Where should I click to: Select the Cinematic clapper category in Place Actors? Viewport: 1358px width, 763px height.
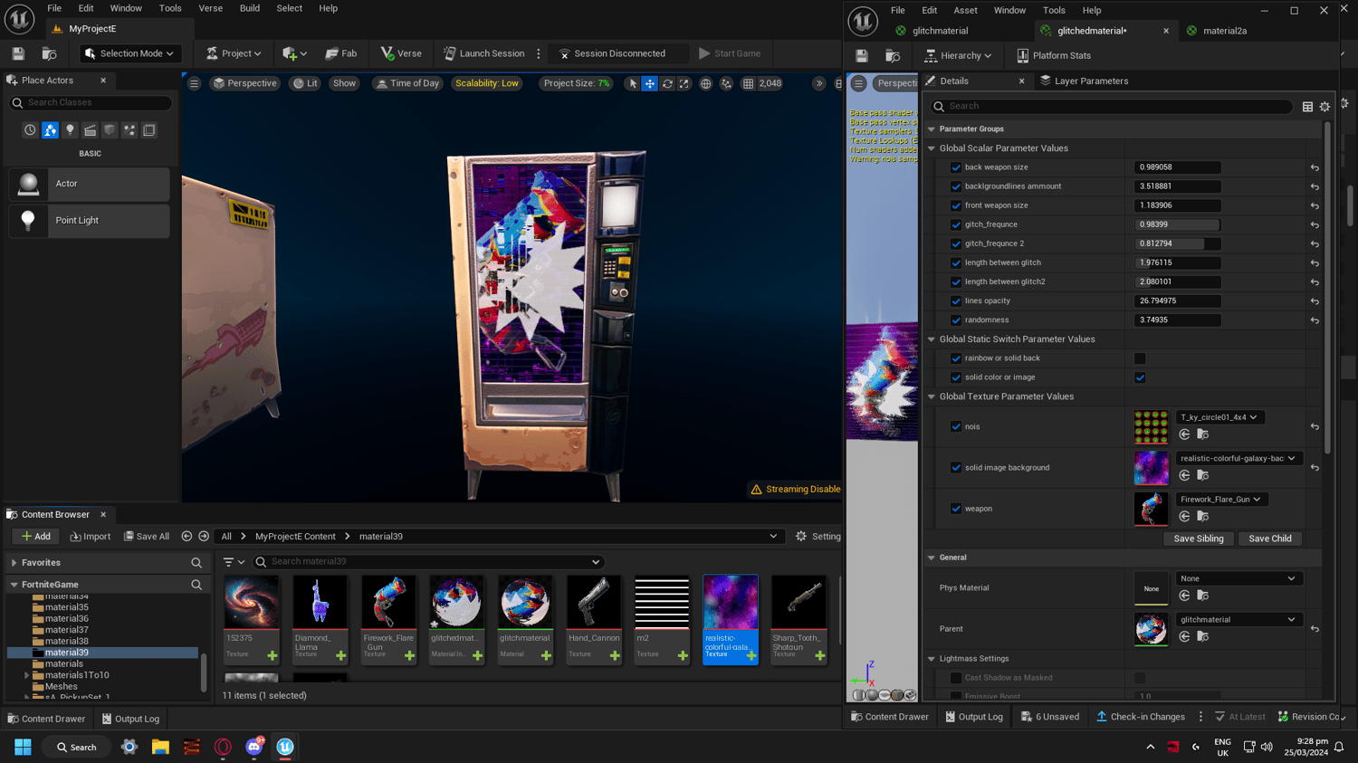pyautogui.click(x=90, y=130)
